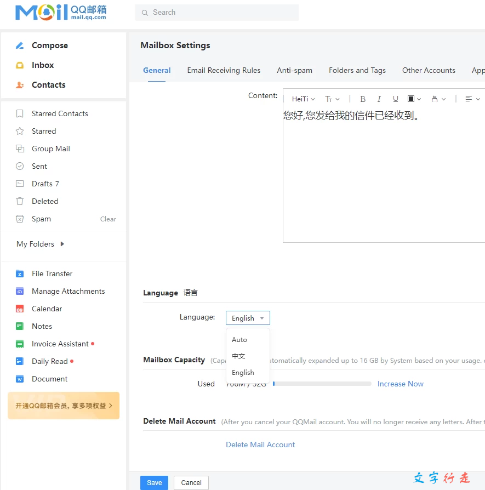Select 中文 from the language list
Screen dimensions: 485x490
click(x=238, y=356)
